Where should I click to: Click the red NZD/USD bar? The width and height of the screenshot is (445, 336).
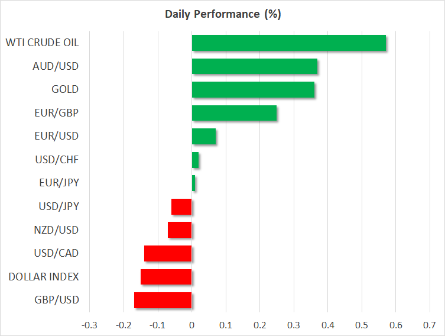coord(180,230)
